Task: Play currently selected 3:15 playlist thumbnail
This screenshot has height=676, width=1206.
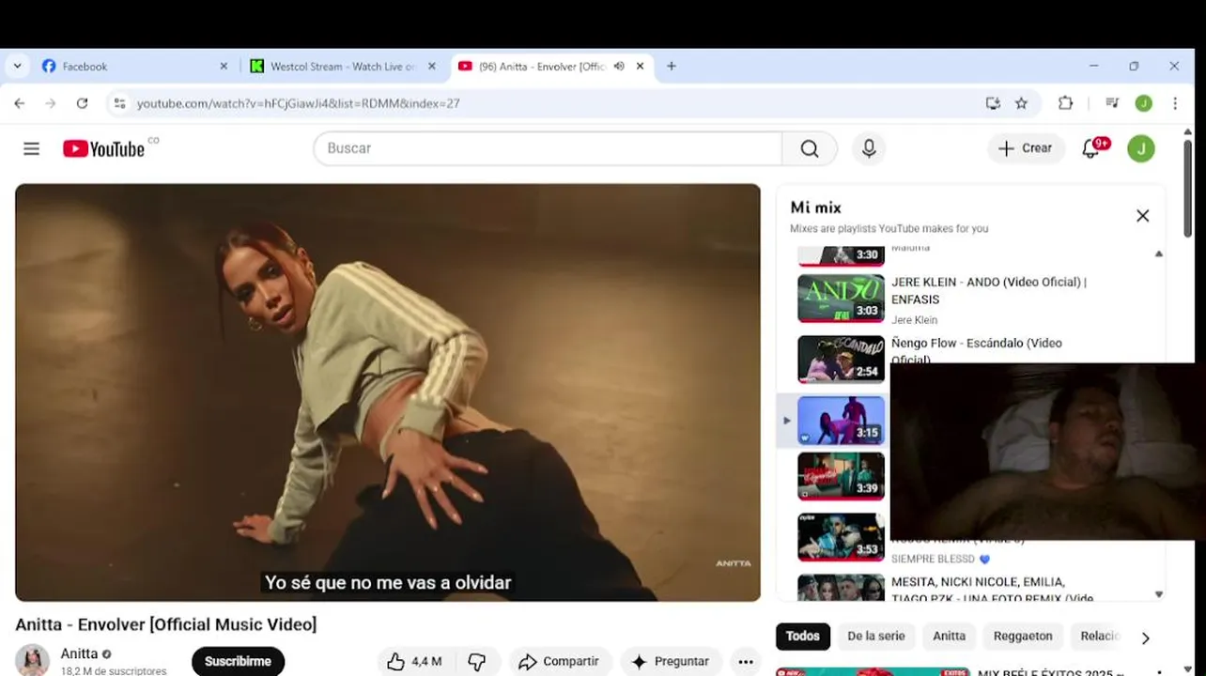Action: (841, 420)
